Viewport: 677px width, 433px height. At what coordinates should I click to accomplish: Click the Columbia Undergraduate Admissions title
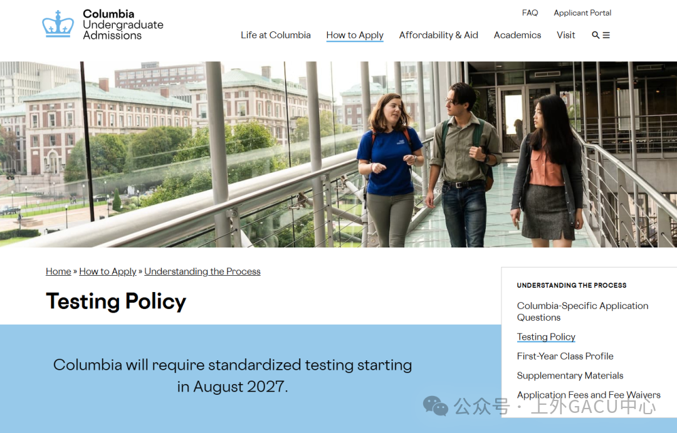(x=123, y=24)
